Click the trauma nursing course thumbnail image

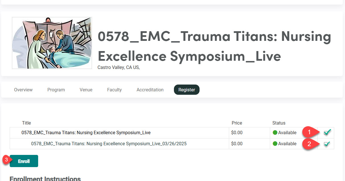(52, 43)
